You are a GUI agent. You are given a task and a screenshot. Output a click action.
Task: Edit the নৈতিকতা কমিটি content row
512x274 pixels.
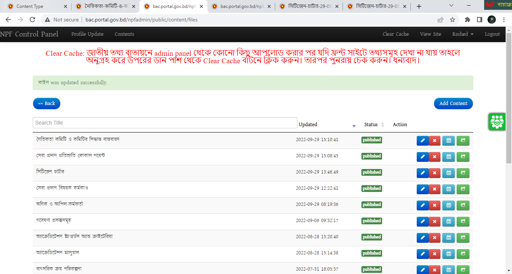pyautogui.click(x=422, y=140)
